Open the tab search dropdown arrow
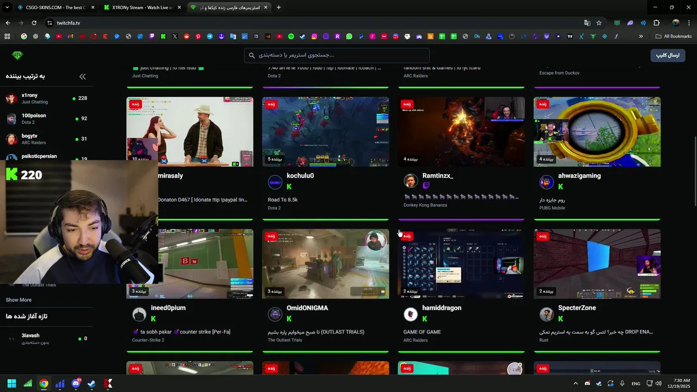697x392 pixels. click(8, 7)
